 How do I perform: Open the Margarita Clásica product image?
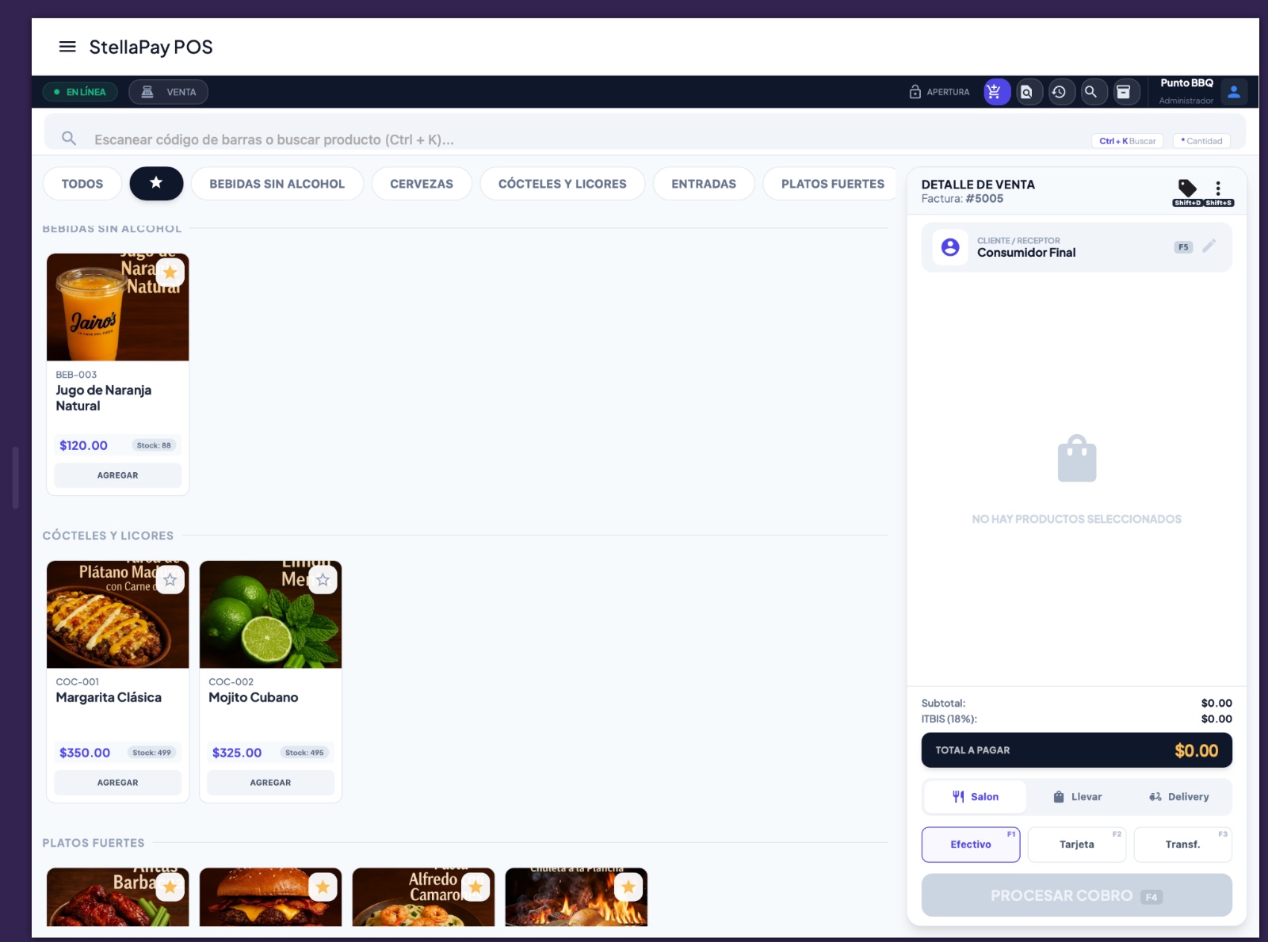(117, 615)
